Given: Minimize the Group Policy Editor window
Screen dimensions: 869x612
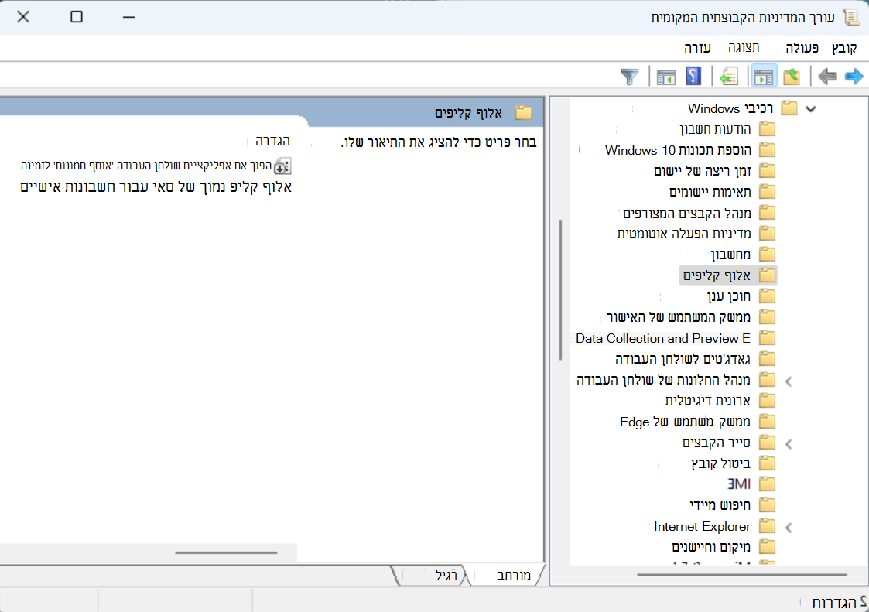Looking at the screenshot, I should click(x=128, y=17).
